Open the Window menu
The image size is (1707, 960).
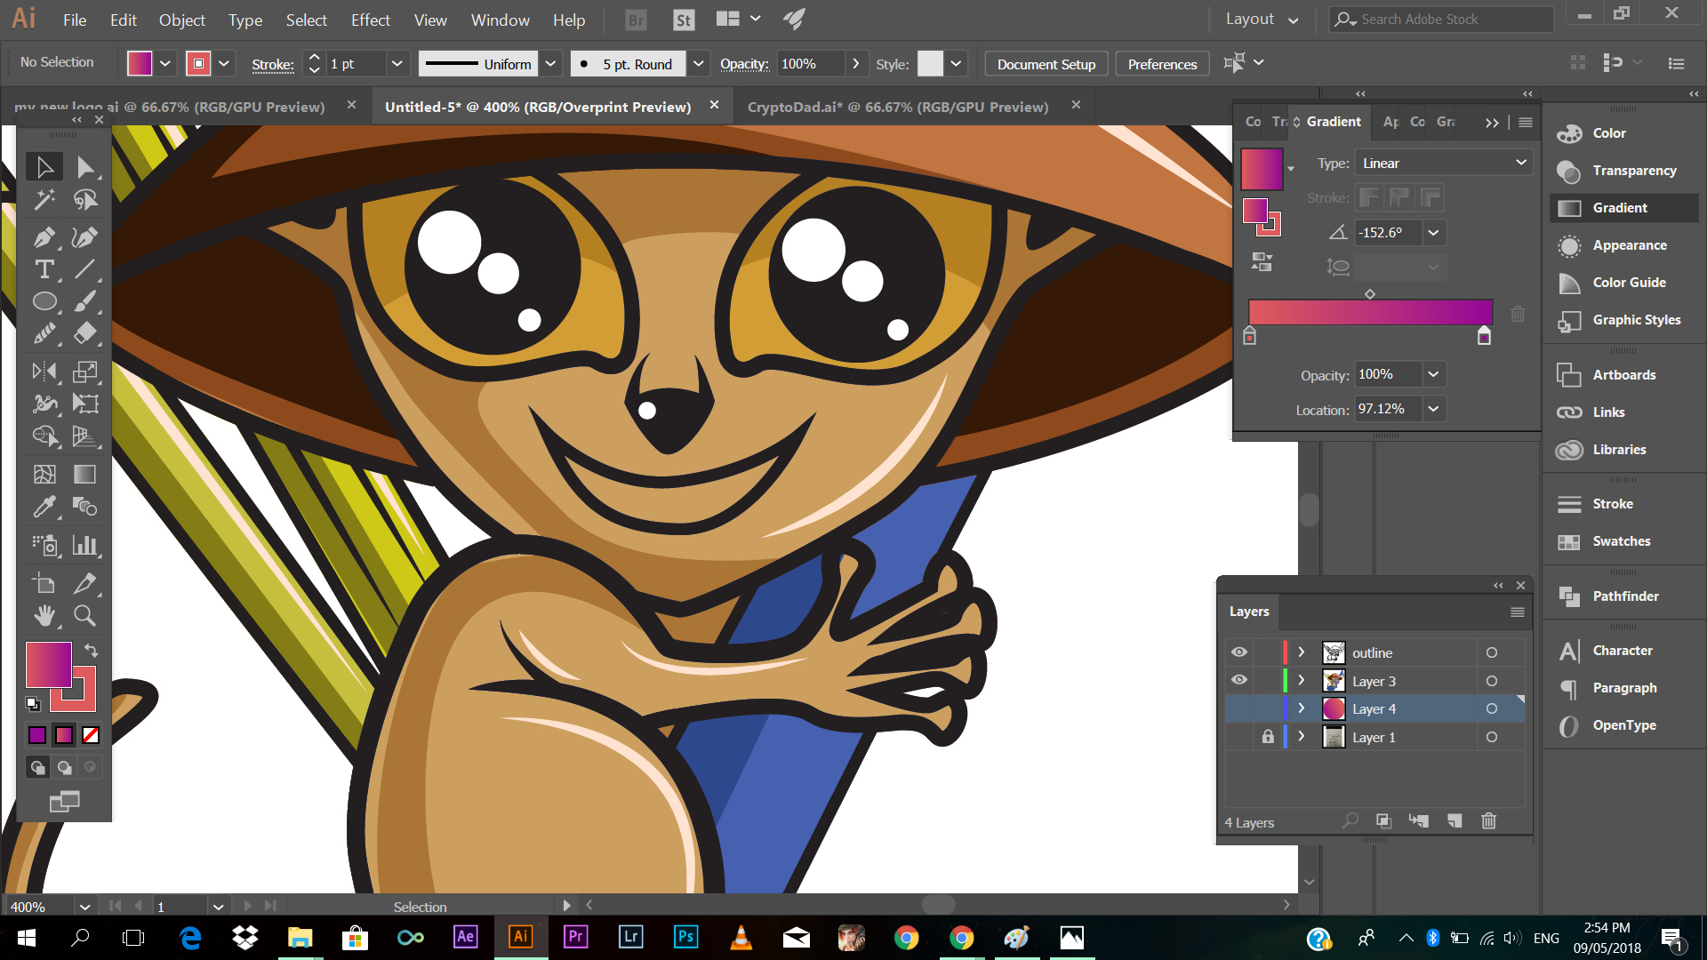[500, 20]
